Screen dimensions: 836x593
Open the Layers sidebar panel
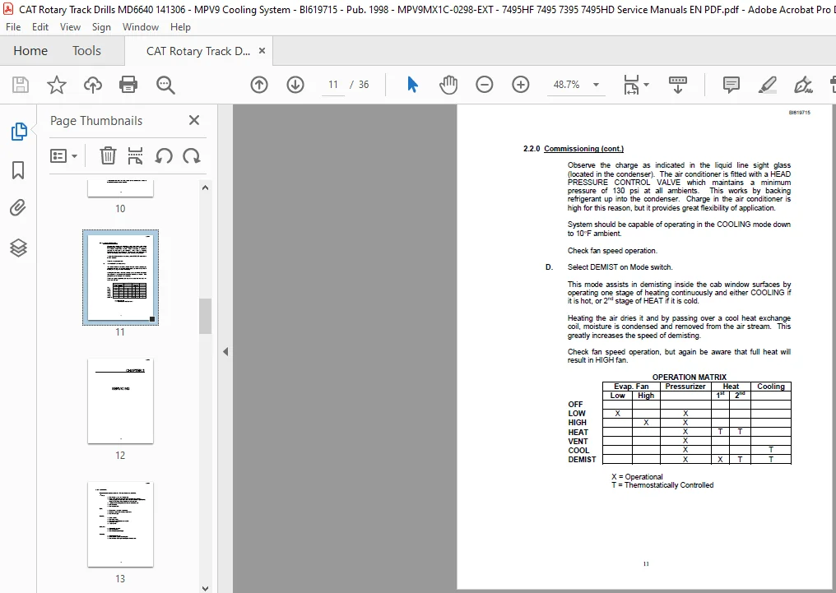pyautogui.click(x=18, y=248)
